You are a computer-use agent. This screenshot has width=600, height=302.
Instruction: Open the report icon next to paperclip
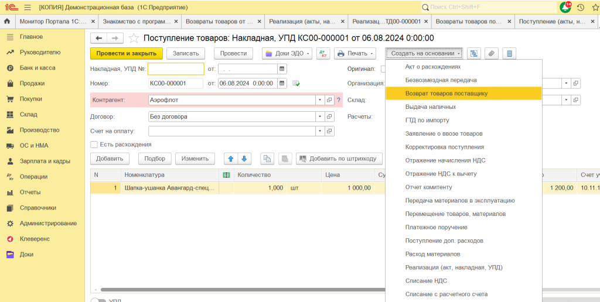point(509,53)
